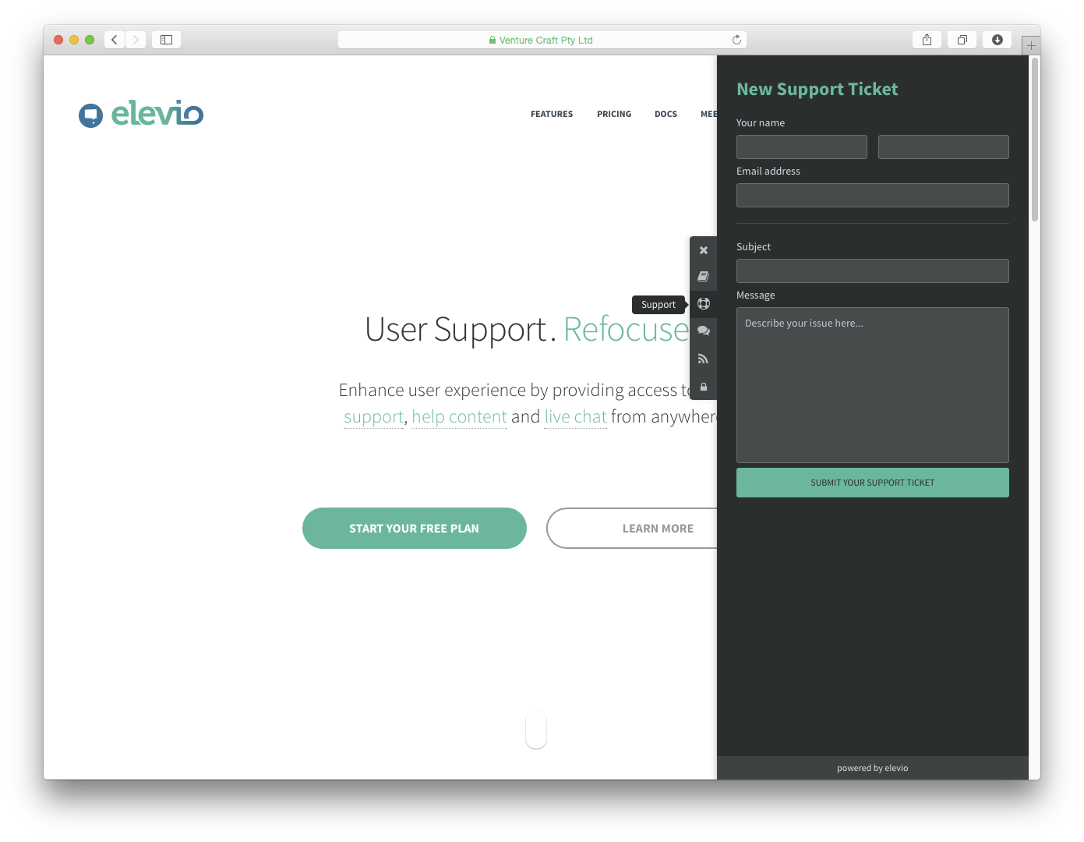Viewport: 1084px width, 842px height.
Task: Click the padlock icon in widget sidebar
Action: coord(704,387)
